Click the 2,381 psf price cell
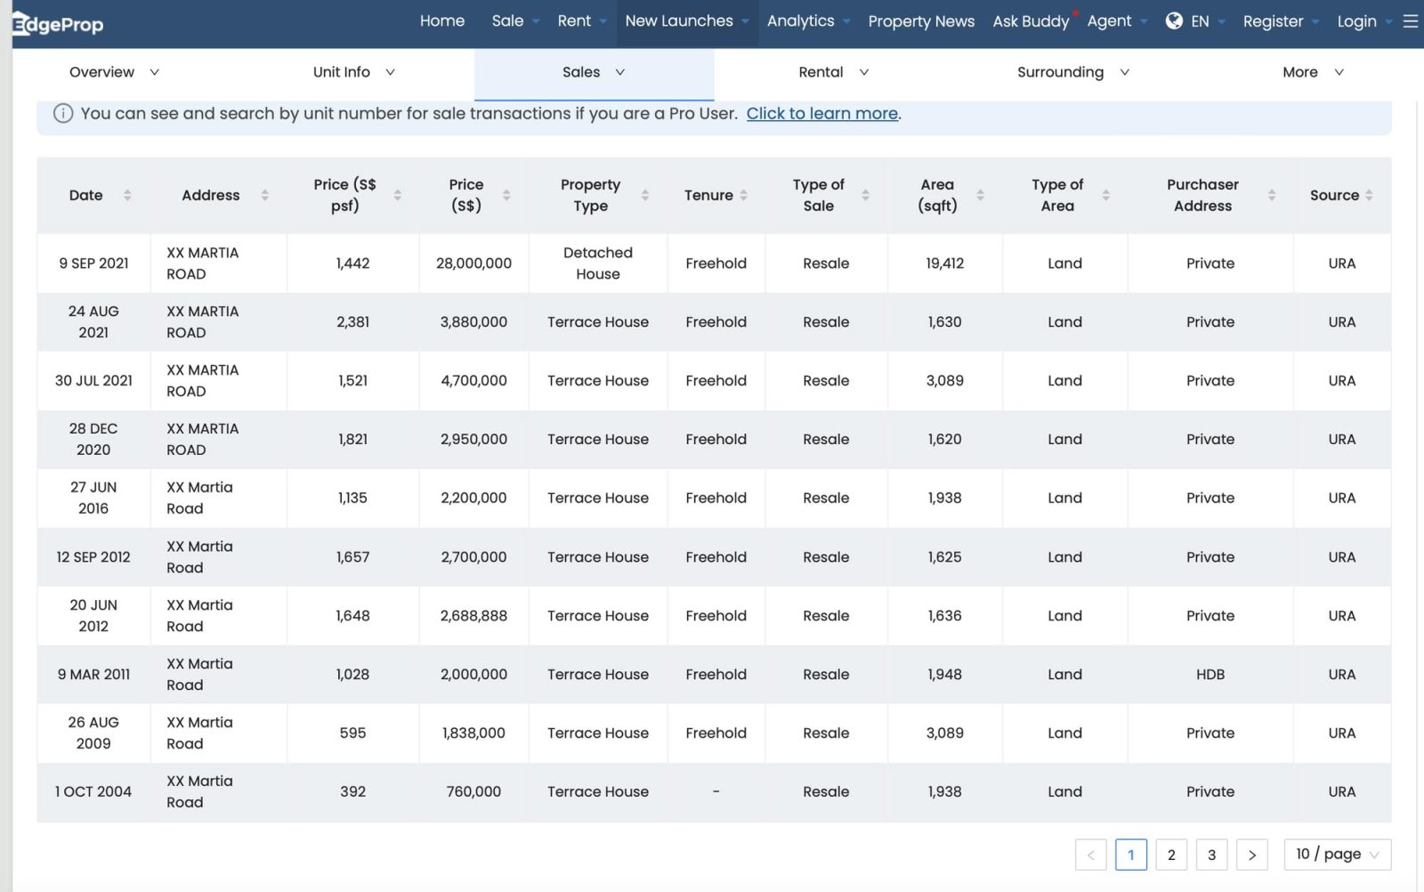Viewport: 1424px width, 892px height. [352, 322]
